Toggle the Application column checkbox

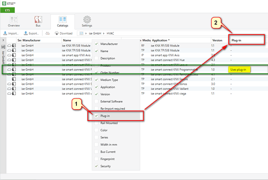[97, 87]
